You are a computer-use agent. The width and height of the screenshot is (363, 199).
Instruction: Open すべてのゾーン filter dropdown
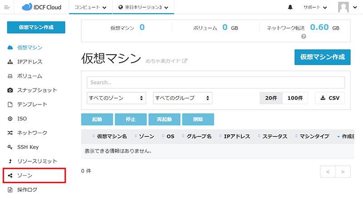[116, 98]
